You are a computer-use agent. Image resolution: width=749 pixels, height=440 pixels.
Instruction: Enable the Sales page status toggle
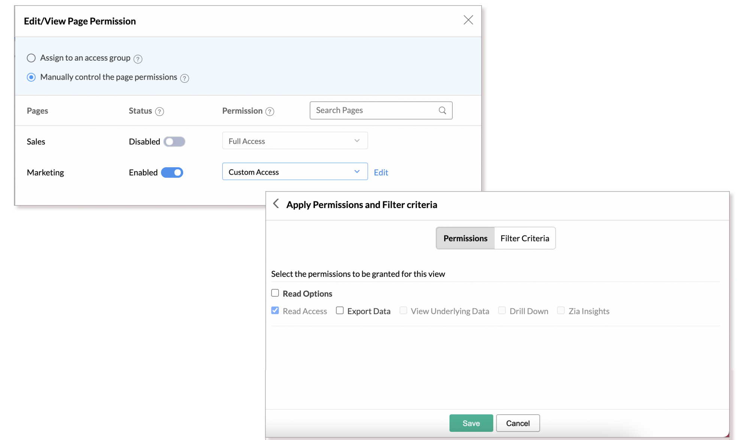coord(174,141)
